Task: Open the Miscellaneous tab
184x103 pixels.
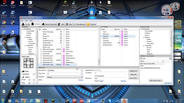Action: coord(79,24)
